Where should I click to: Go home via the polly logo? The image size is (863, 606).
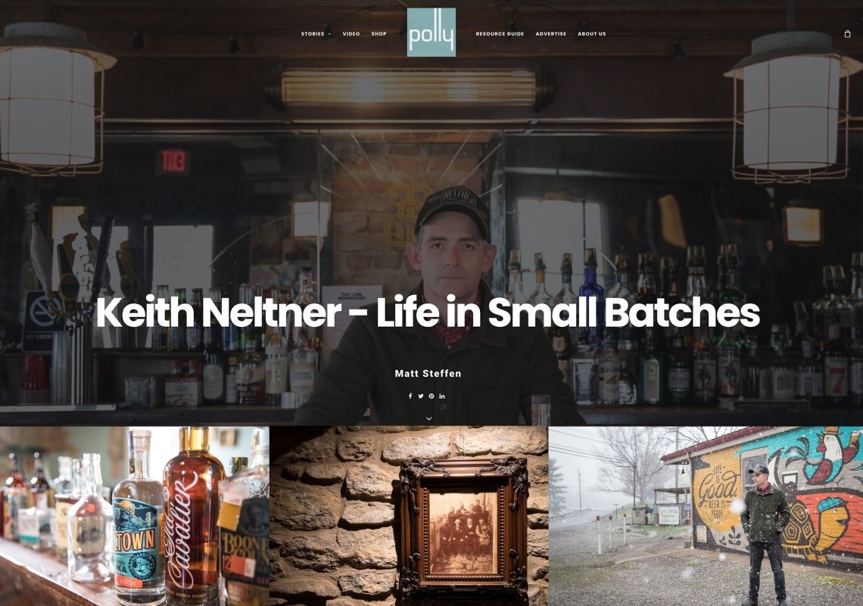click(x=431, y=32)
